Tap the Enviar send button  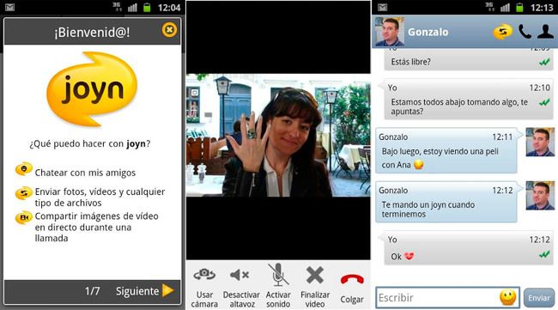click(x=539, y=297)
